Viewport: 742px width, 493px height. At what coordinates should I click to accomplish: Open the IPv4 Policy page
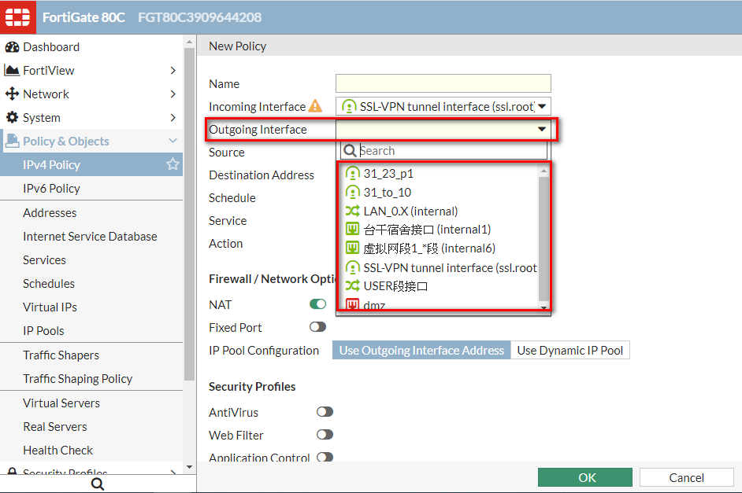91,165
